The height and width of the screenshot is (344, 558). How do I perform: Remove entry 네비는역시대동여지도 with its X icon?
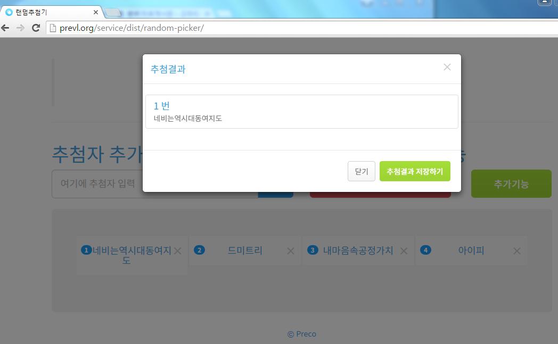[x=178, y=251]
